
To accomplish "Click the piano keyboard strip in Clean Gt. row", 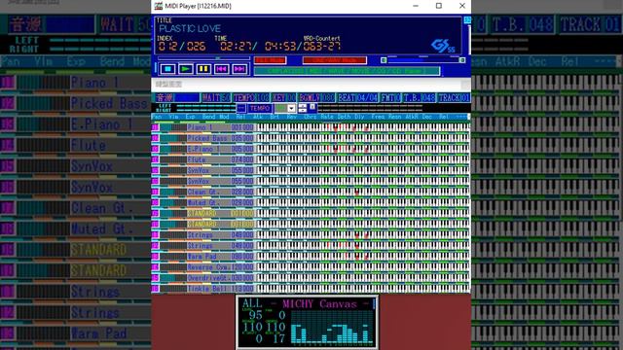I will [362, 192].
